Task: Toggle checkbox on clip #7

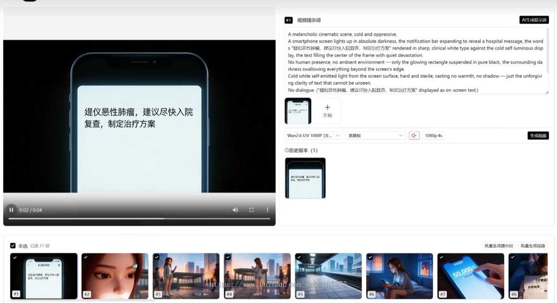Action: (441, 257)
